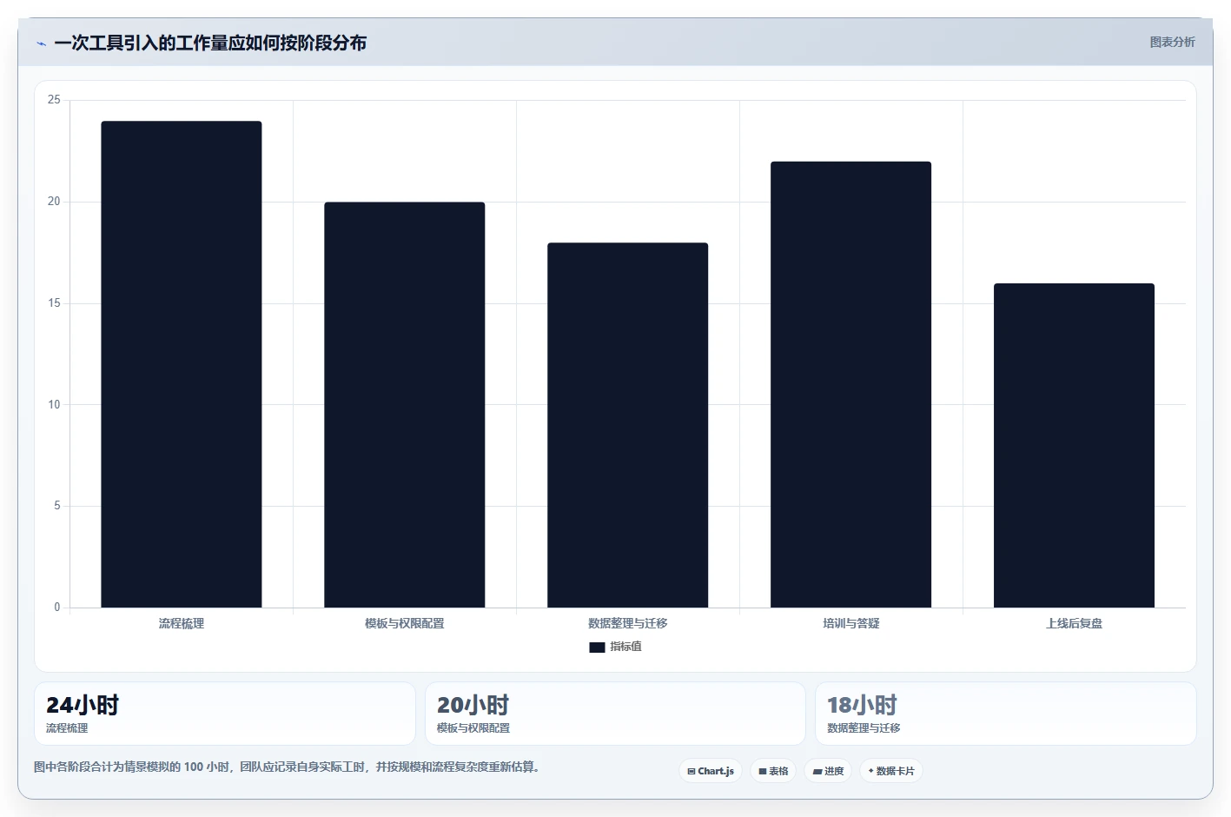Click the lightning icon beside the chart title
Viewport: 1231px width, 817px height.
(x=41, y=43)
